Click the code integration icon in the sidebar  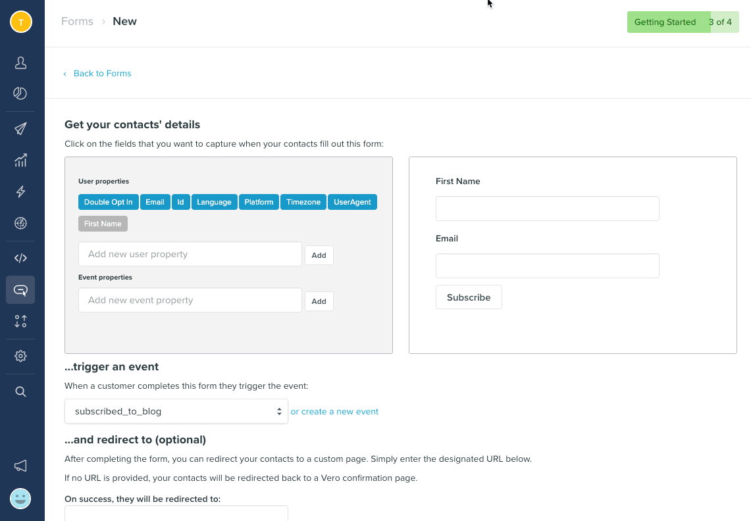(x=20, y=257)
